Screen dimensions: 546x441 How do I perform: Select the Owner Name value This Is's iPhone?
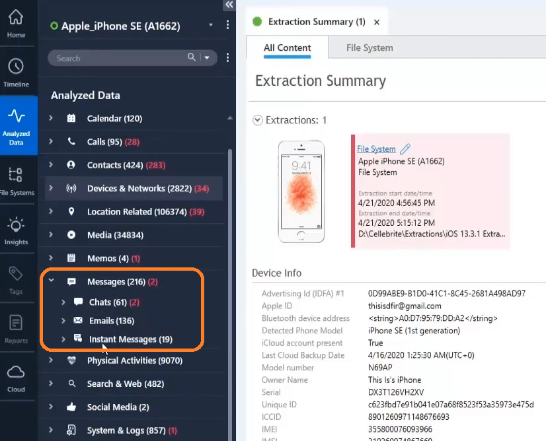[x=395, y=380]
